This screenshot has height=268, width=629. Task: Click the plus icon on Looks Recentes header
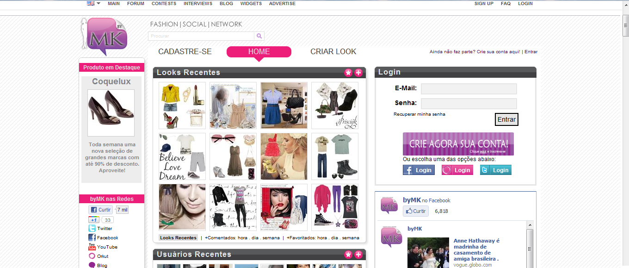click(x=357, y=72)
